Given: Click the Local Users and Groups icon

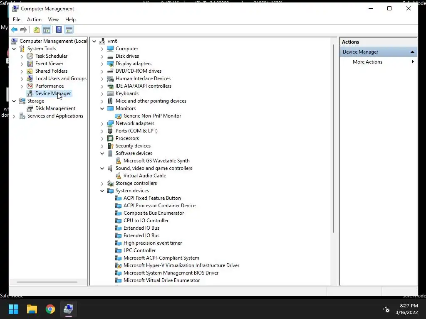Looking at the screenshot, I should (30, 79).
